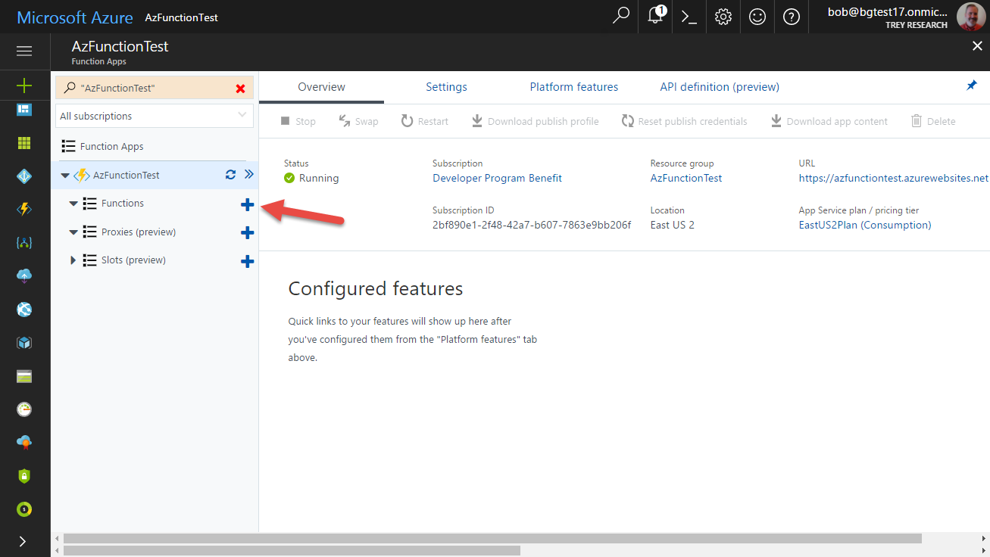Open the lightning bolt icon in left sidebar

24,210
